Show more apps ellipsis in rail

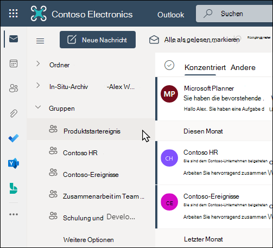(x=14, y=214)
